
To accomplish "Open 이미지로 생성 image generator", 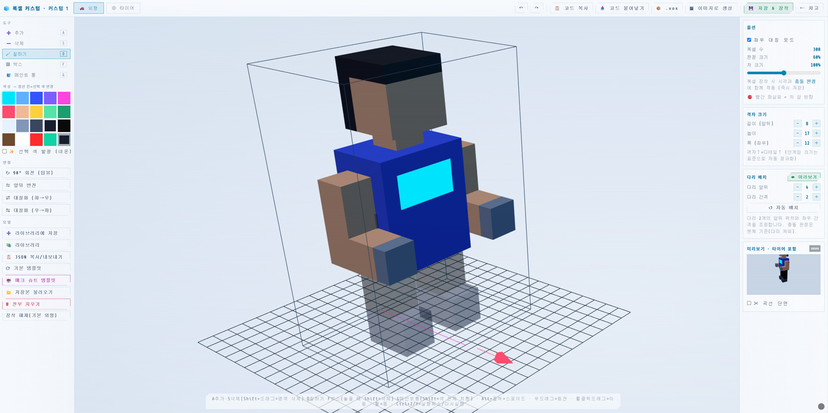I will pos(711,8).
